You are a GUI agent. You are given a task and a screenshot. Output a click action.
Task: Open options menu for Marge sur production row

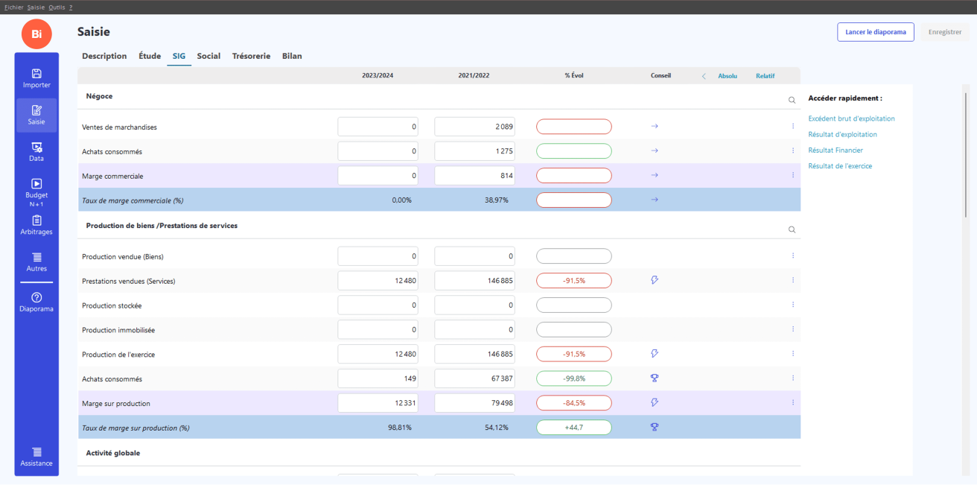point(793,402)
